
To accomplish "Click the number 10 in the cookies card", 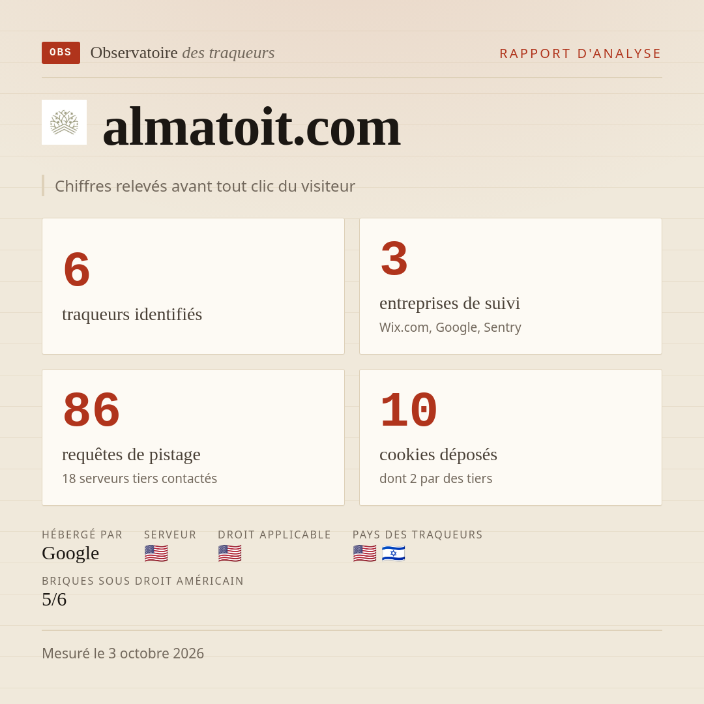I will (x=409, y=411).
